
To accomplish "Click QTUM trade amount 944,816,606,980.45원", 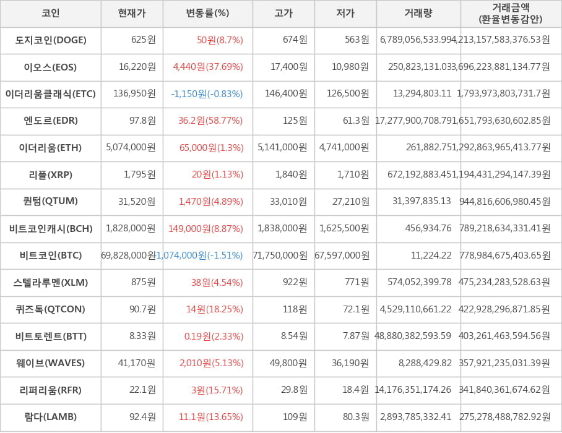I will click(x=505, y=201).
